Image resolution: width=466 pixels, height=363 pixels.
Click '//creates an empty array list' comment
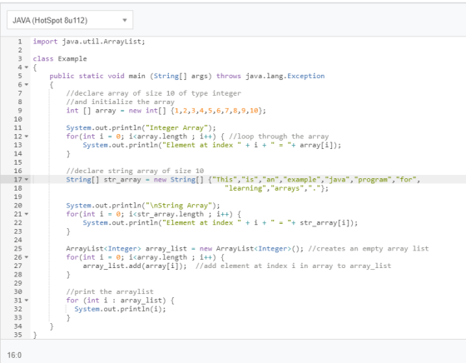pos(369,248)
